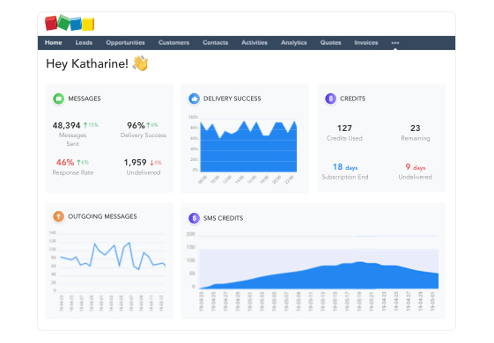Click the green Messages chat icon

click(x=59, y=99)
